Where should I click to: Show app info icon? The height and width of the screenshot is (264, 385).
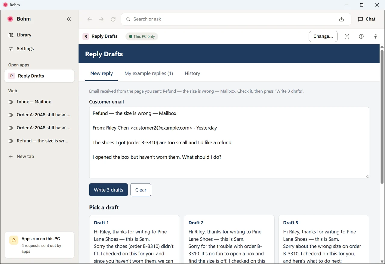point(361,36)
